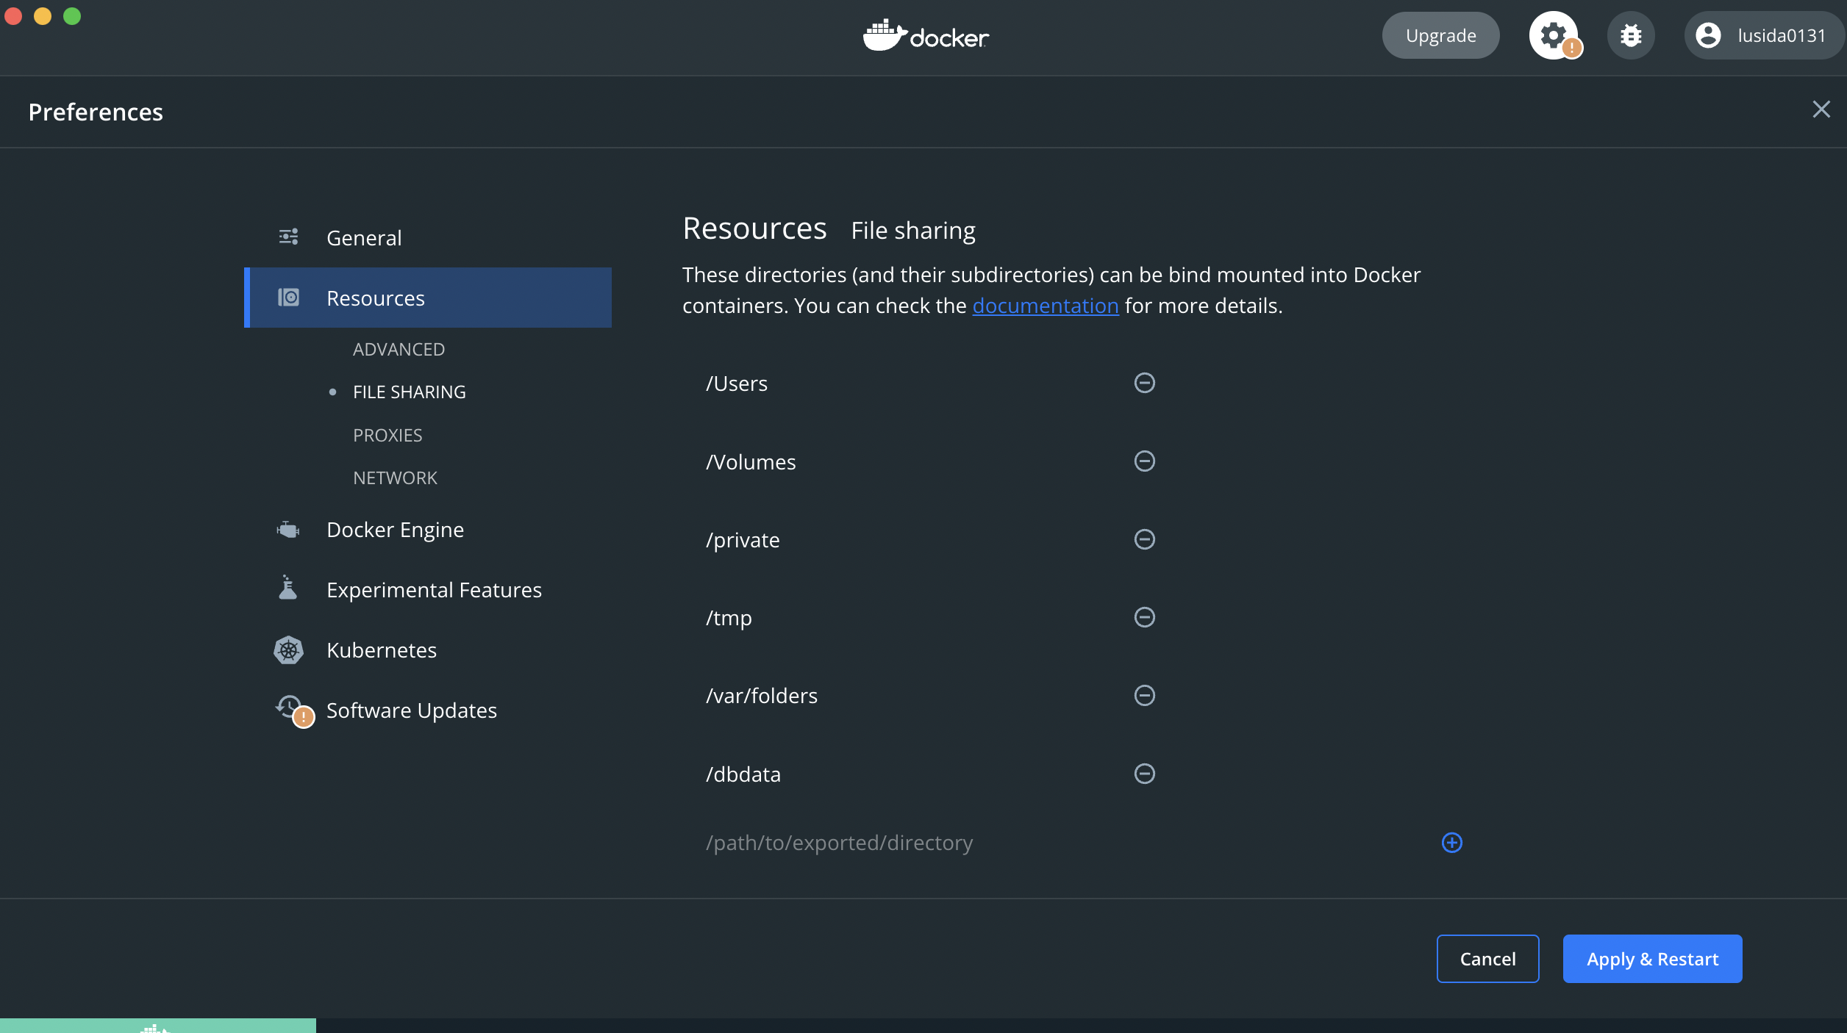Open Docker Engine settings
Image resolution: width=1847 pixels, height=1033 pixels.
coord(395,530)
